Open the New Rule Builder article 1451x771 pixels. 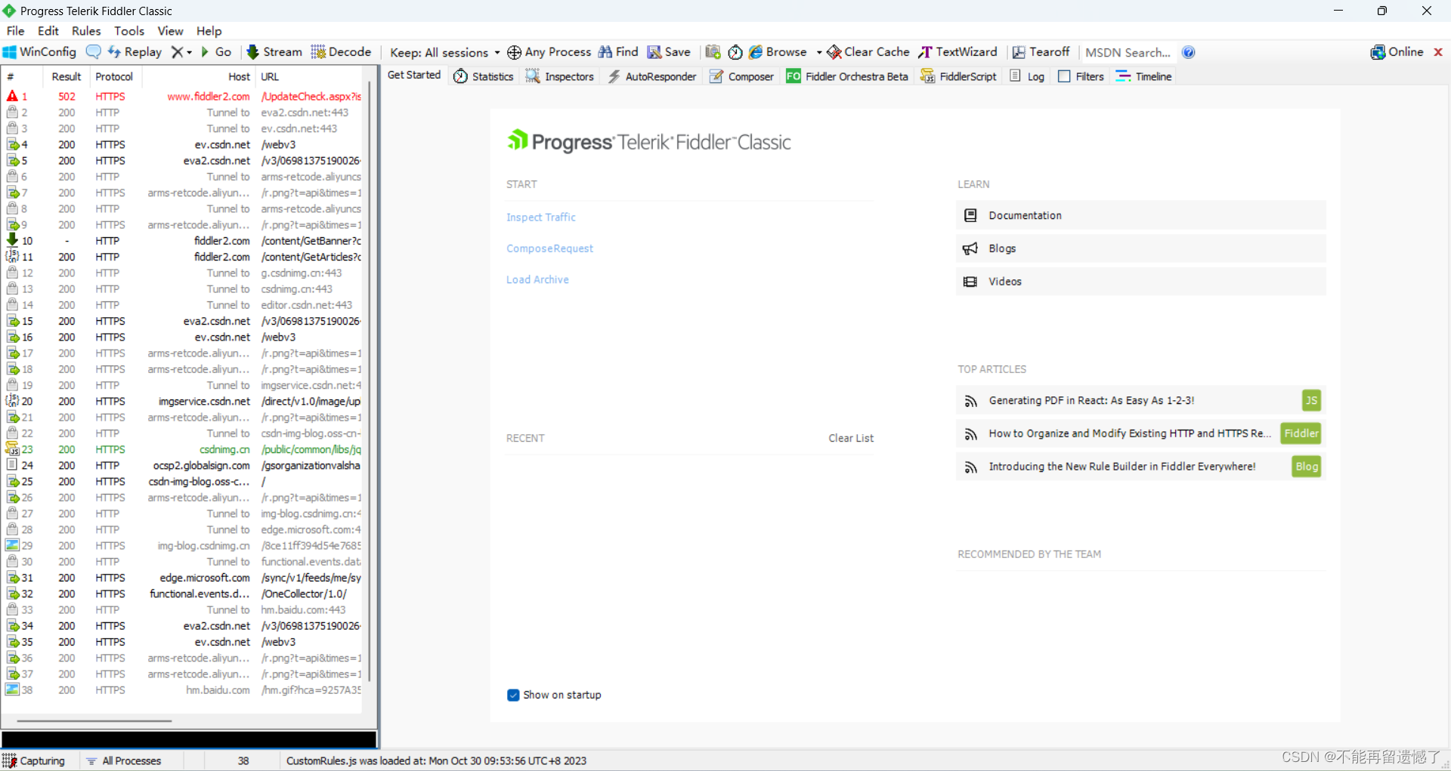click(x=1141, y=467)
